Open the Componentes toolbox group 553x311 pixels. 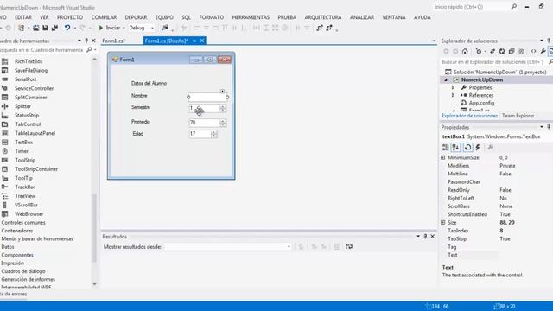click(17, 255)
